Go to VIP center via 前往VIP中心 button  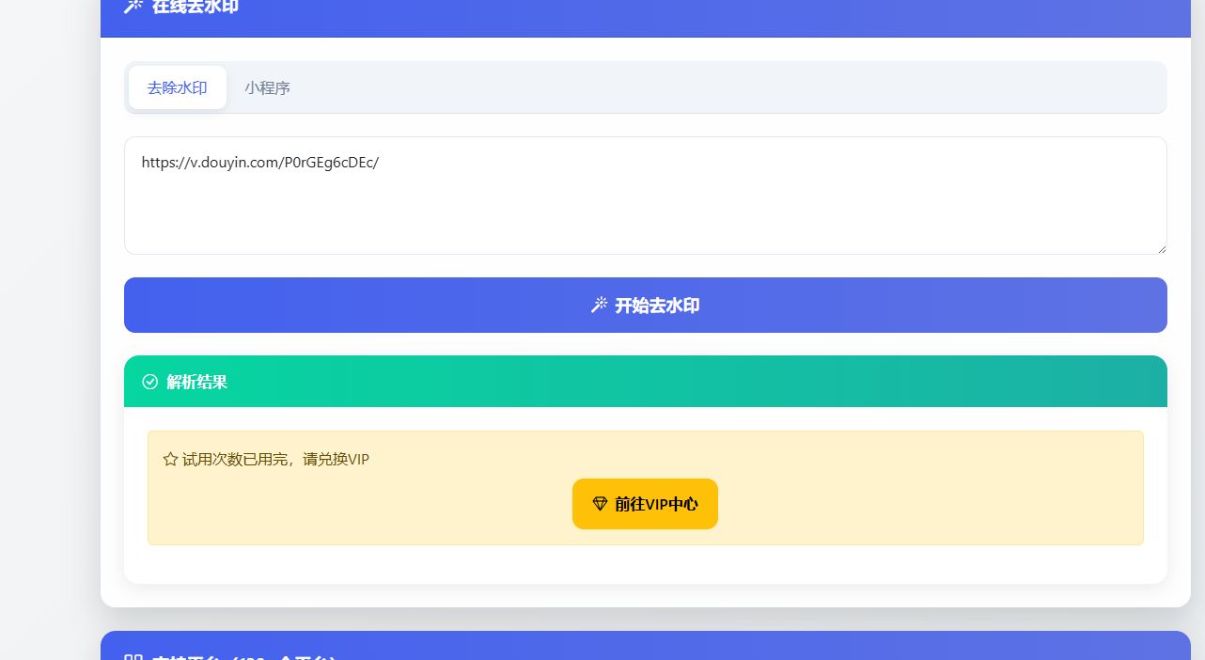[x=645, y=504]
